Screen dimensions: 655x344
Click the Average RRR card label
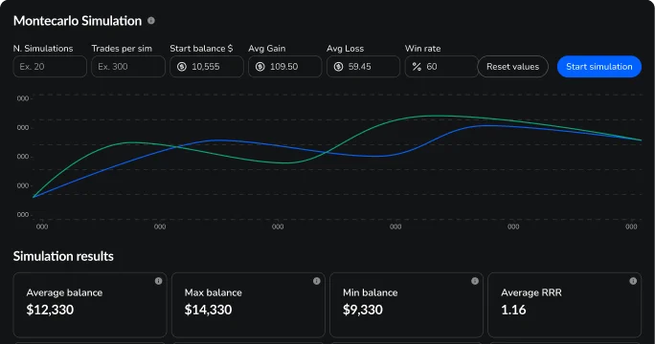tap(531, 292)
